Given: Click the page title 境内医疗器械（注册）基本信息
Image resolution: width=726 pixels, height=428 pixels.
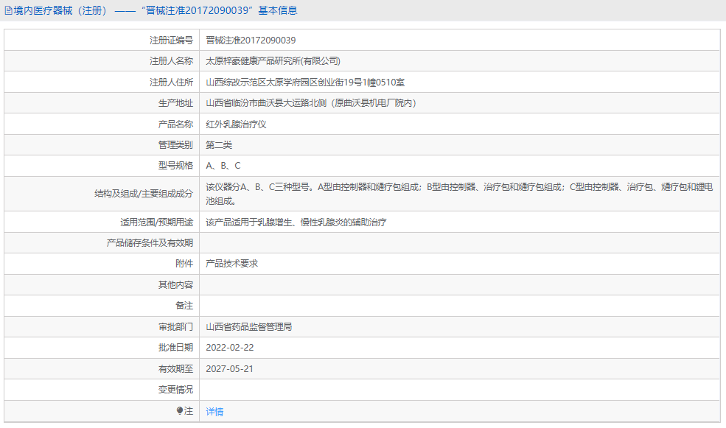Looking at the screenshot, I should coord(156,10).
